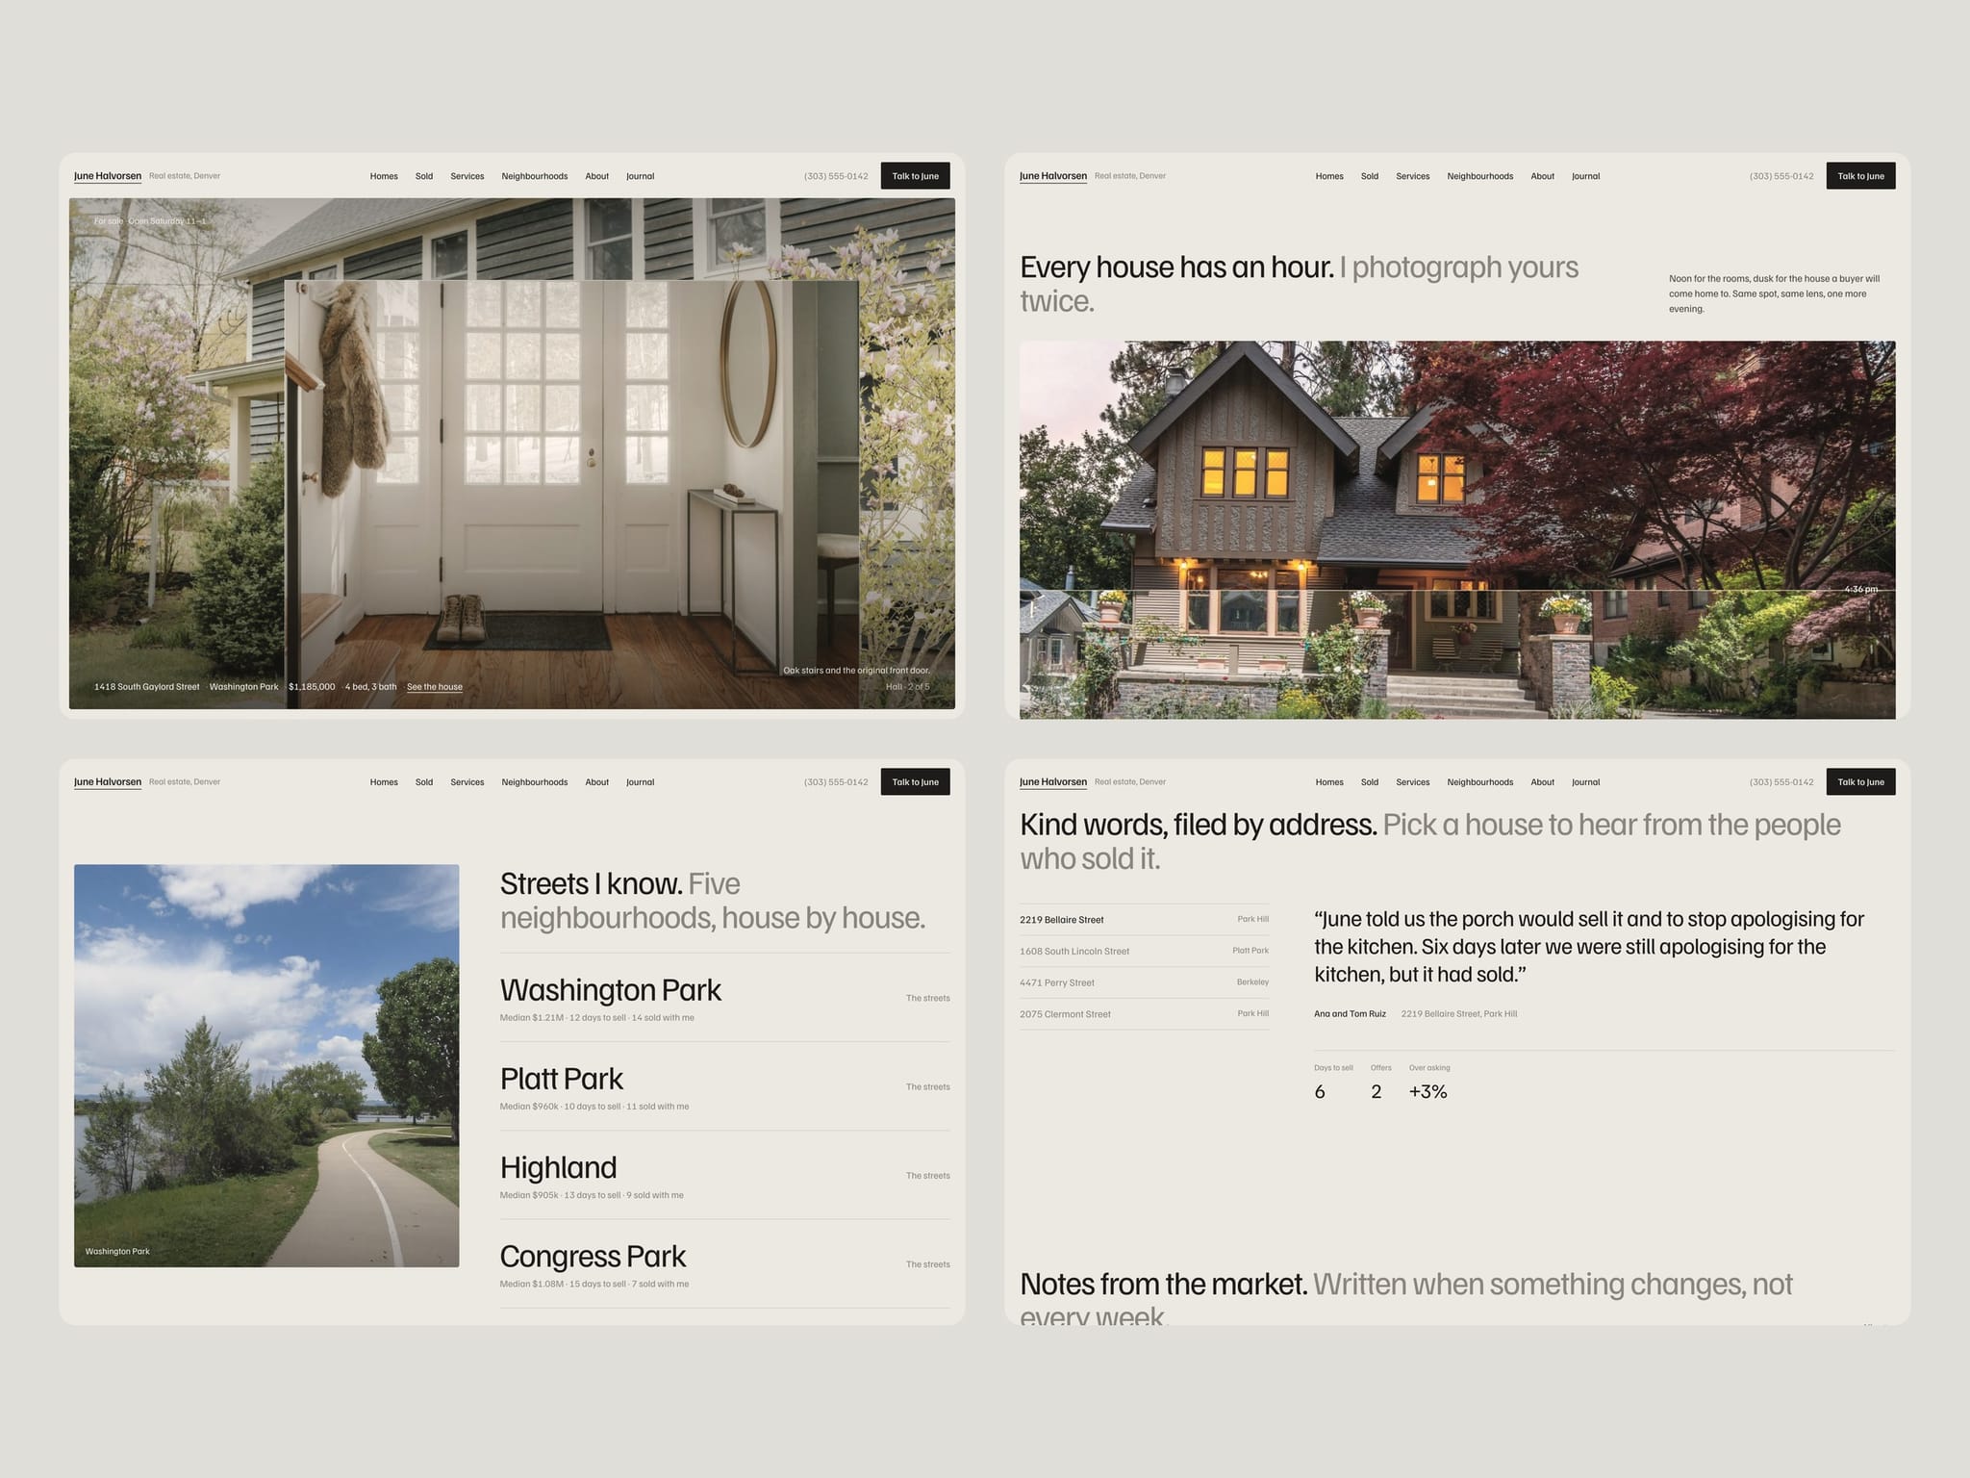The width and height of the screenshot is (1970, 1478).
Task: Select the Platt Park neighbourhood heading
Action: (562, 1079)
